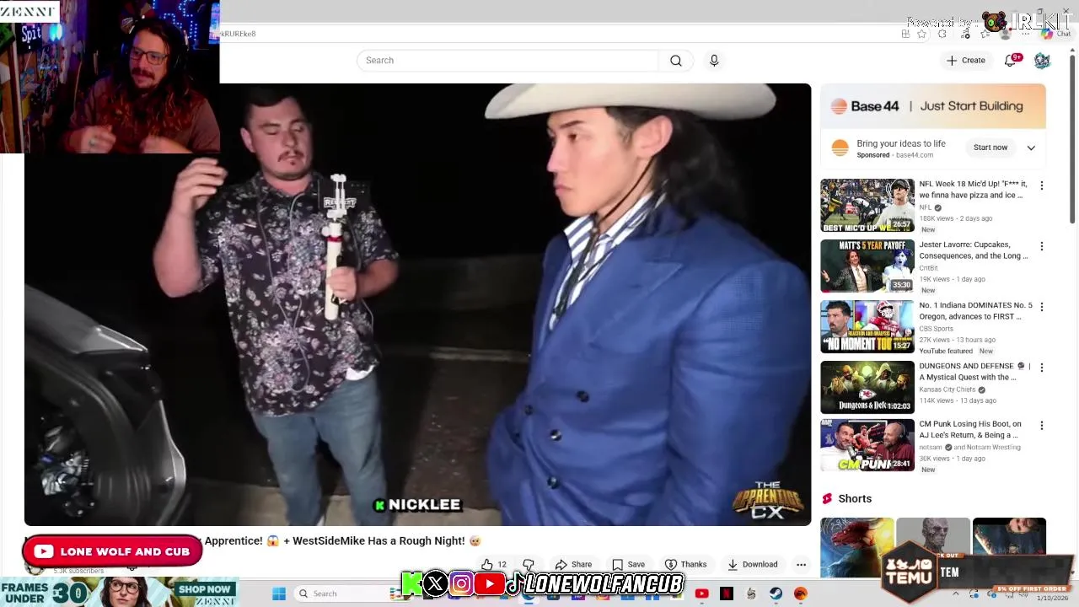Open options menu for Dungeons and Defense video
Image resolution: width=1079 pixels, height=607 pixels.
coord(1042,368)
